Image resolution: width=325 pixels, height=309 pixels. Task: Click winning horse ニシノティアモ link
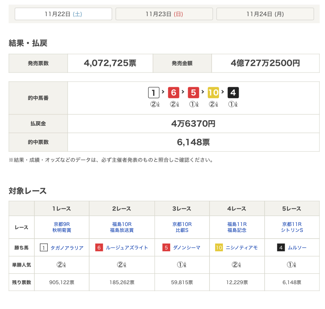242,248
